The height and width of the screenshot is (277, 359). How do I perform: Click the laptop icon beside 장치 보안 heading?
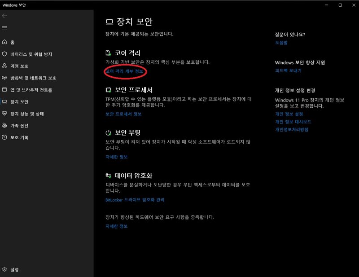tap(109, 22)
